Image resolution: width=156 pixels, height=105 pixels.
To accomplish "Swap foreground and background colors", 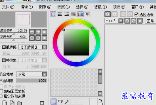I will [x=100, y=100].
